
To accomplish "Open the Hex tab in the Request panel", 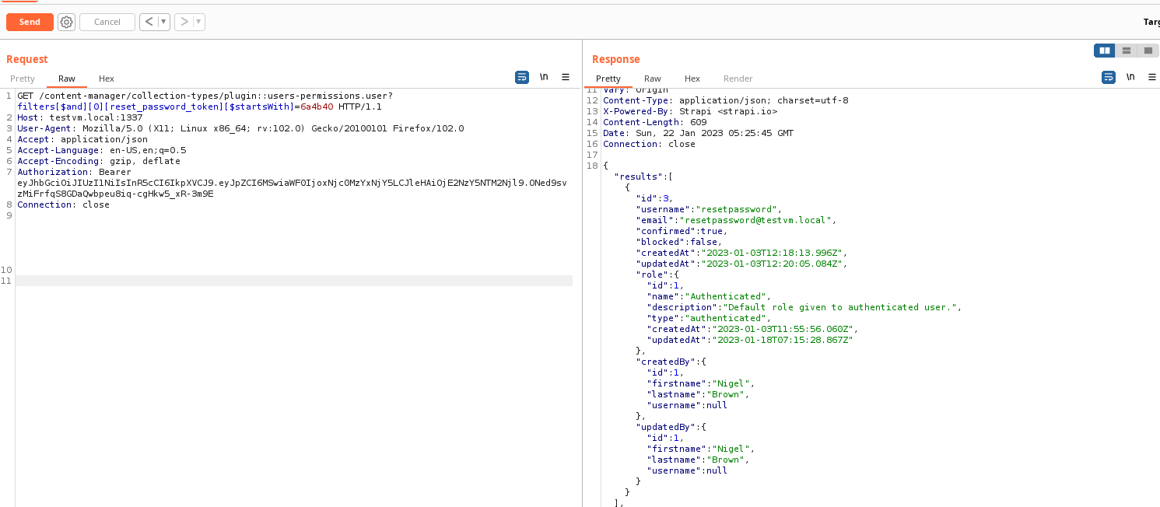I will [x=107, y=79].
